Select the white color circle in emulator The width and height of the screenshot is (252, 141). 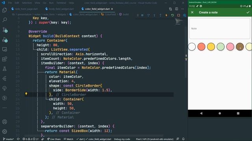pos(192,47)
